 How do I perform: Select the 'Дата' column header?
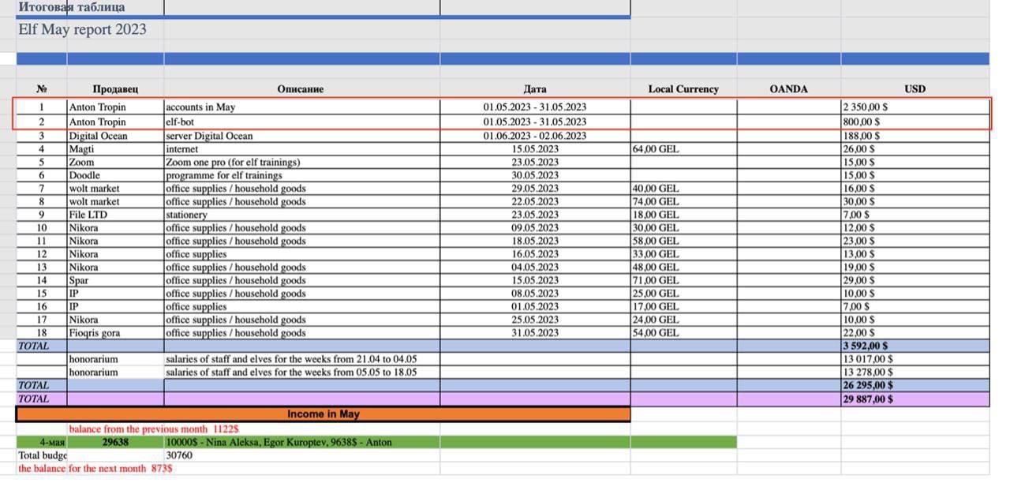534,89
